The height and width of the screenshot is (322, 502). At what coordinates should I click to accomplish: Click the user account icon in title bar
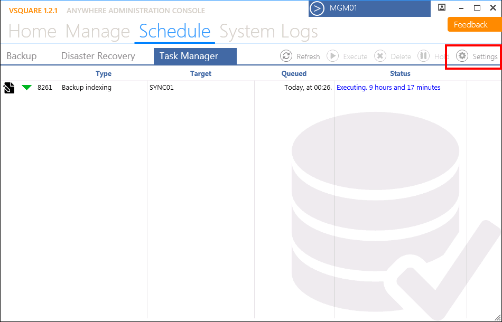(442, 7)
